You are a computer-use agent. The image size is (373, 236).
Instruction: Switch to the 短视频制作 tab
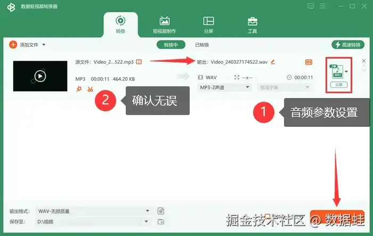[x=164, y=25]
